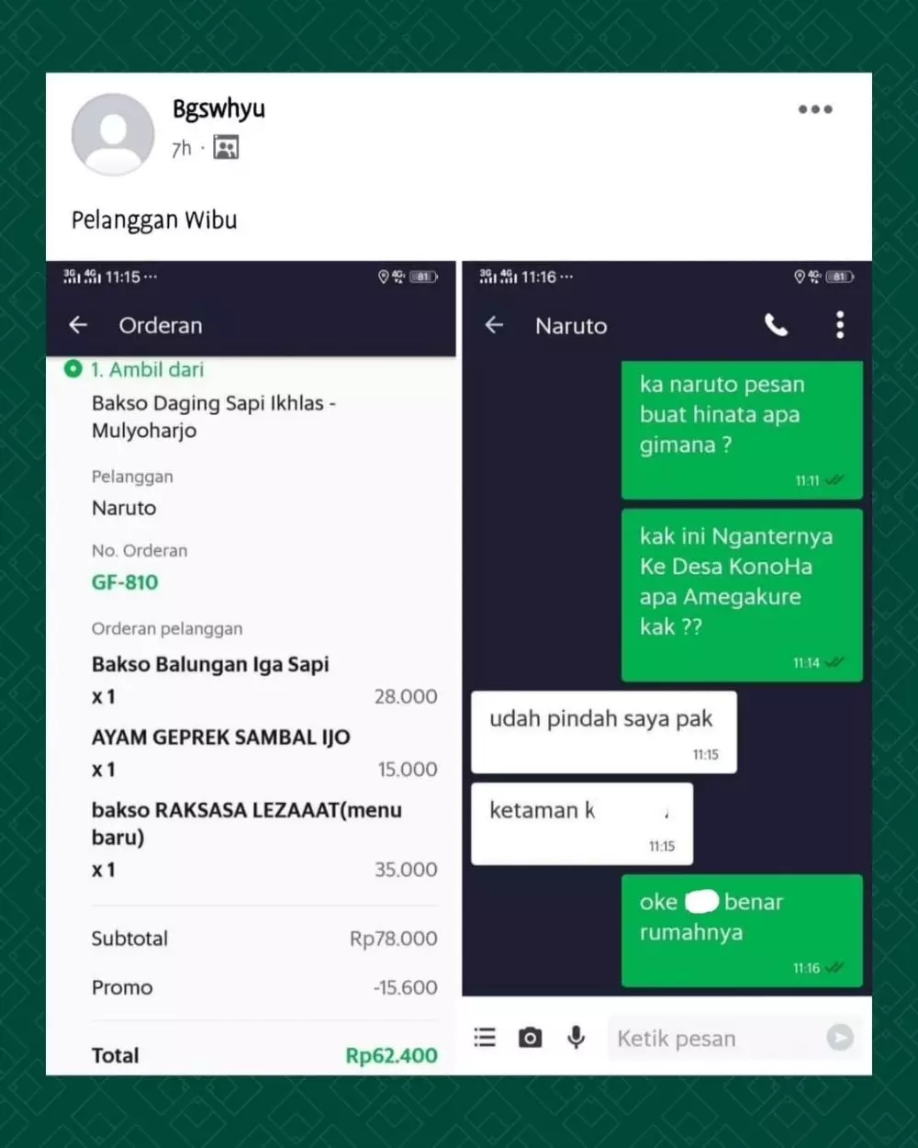Screen dimensions: 918x1148
Task: Select the Bakso Balungan Iga Sapi item
Action: click(x=210, y=664)
